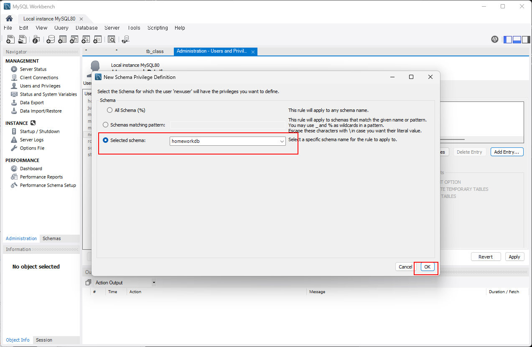This screenshot has width=532, height=347.
Task: Click the Data Import/Restore icon
Action: (x=14, y=111)
